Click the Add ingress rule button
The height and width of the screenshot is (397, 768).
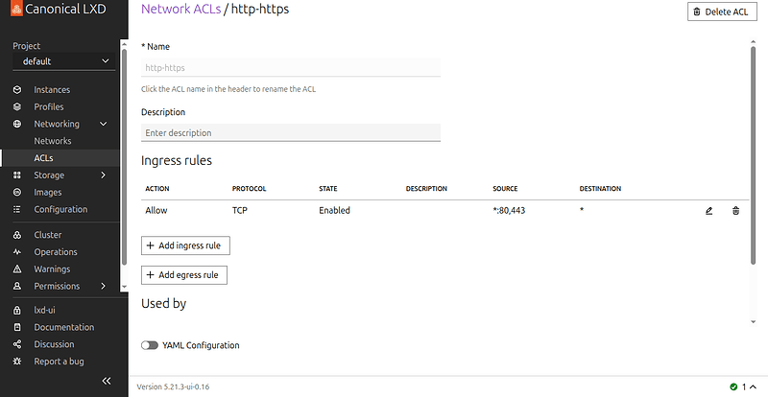[185, 245]
